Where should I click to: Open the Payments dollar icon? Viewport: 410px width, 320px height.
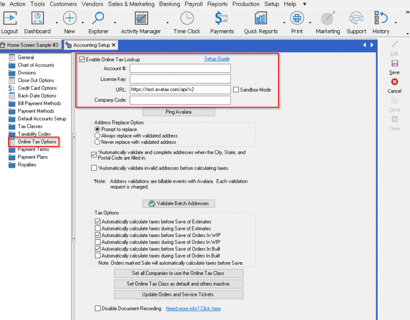point(221,18)
